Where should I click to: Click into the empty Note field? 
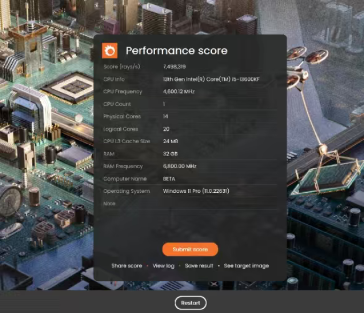coord(219,204)
